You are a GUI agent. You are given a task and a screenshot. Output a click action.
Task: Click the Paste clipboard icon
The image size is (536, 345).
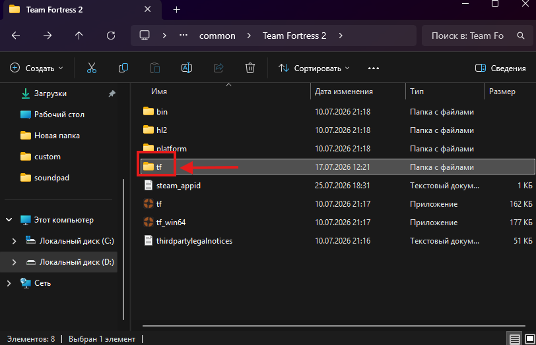pos(155,68)
